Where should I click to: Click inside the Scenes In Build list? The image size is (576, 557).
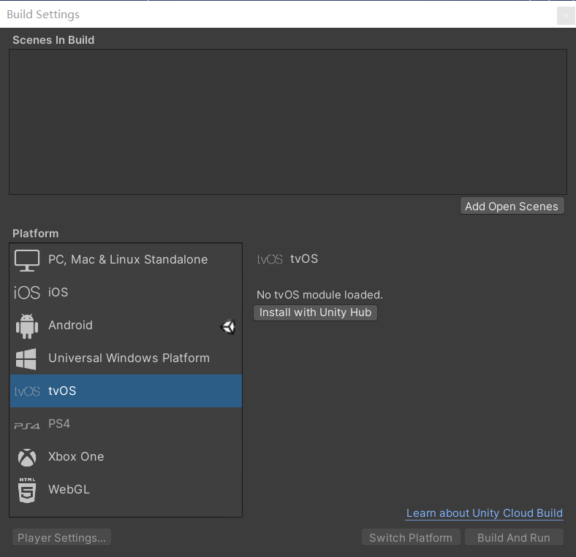point(288,122)
